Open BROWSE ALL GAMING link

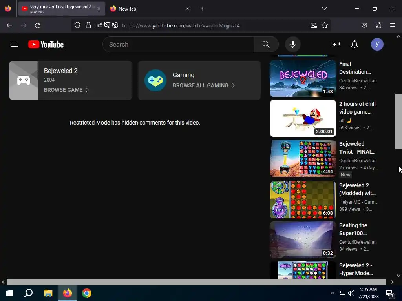(x=204, y=85)
